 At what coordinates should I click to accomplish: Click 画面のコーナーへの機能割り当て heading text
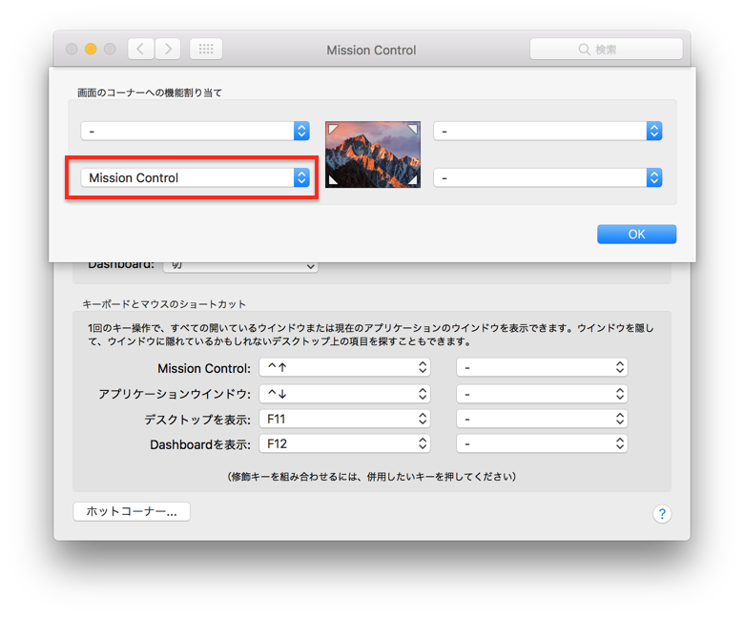[150, 93]
